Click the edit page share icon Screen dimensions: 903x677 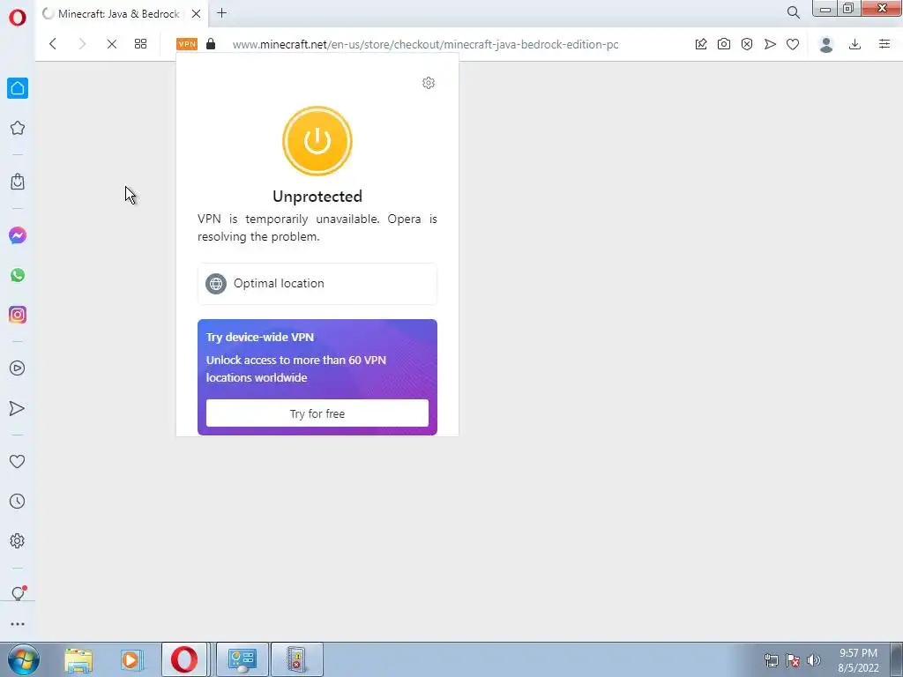[701, 44]
